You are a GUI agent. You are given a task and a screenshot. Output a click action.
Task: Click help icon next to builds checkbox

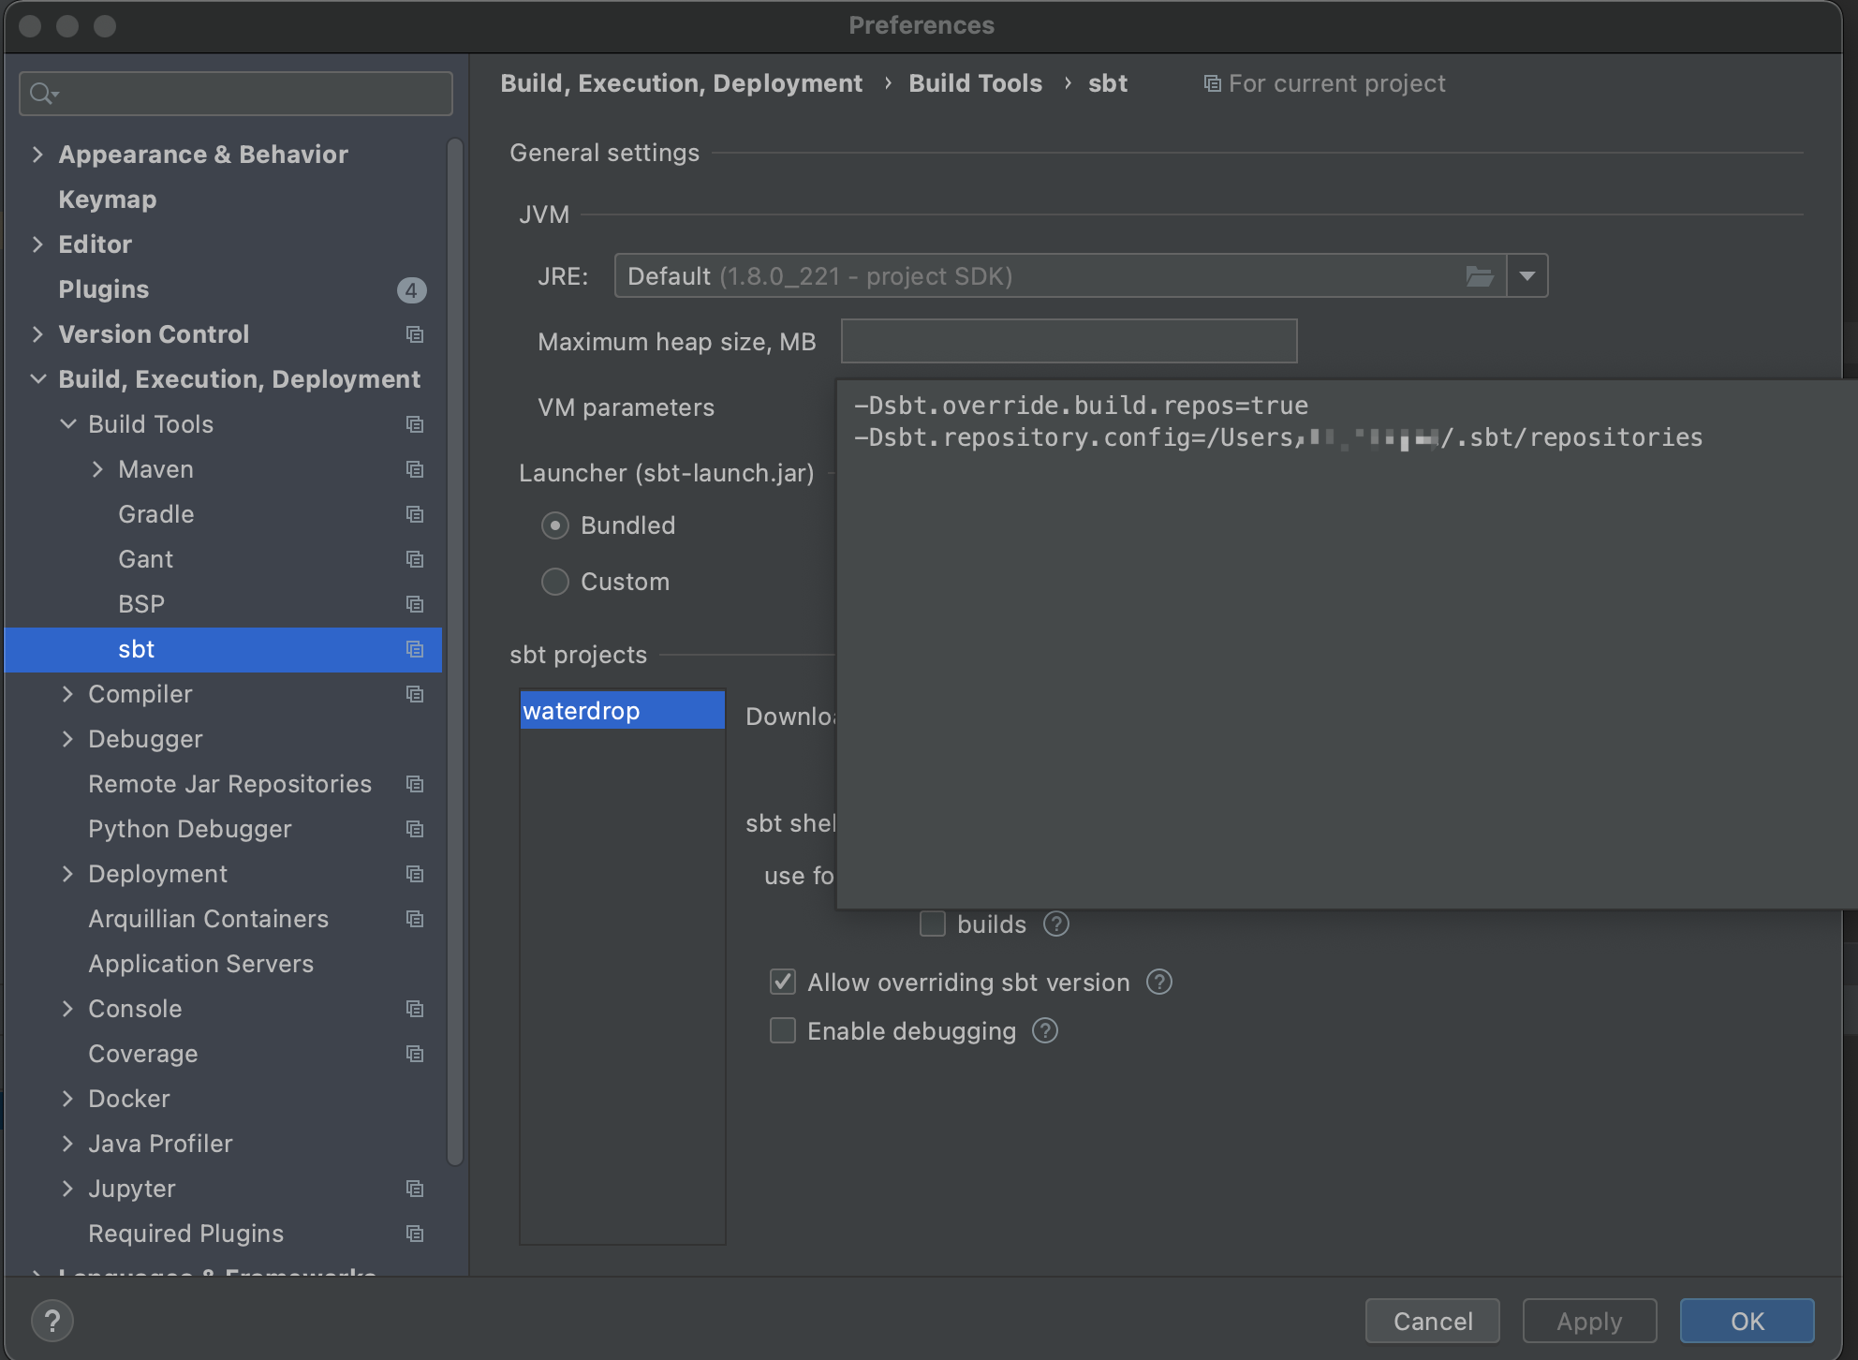(x=1056, y=924)
